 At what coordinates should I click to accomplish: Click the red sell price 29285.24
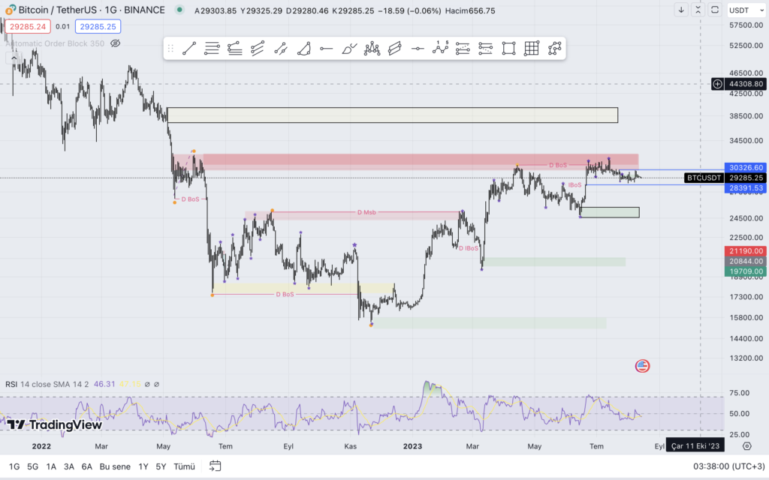click(28, 26)
